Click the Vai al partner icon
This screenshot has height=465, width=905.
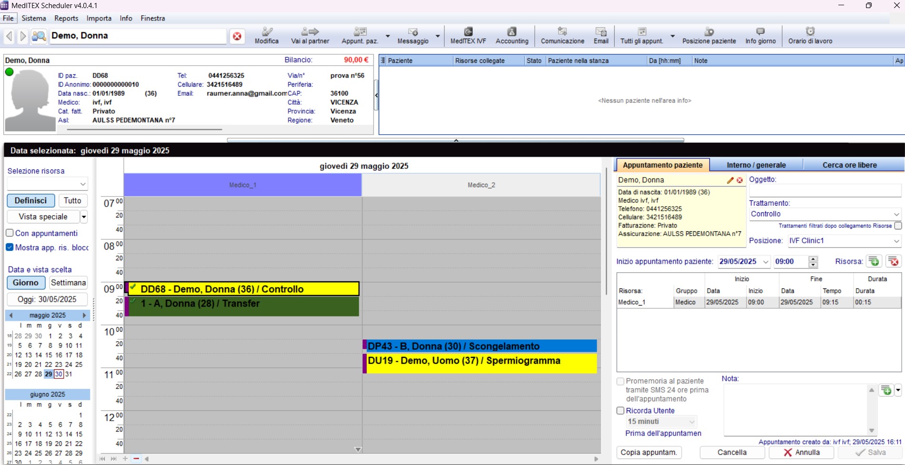(310, 35)
